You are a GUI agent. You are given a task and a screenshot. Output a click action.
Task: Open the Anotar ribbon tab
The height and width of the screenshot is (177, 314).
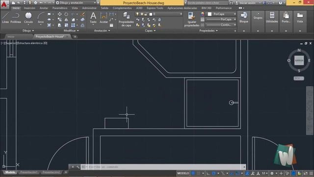click(x=44, y=8)
